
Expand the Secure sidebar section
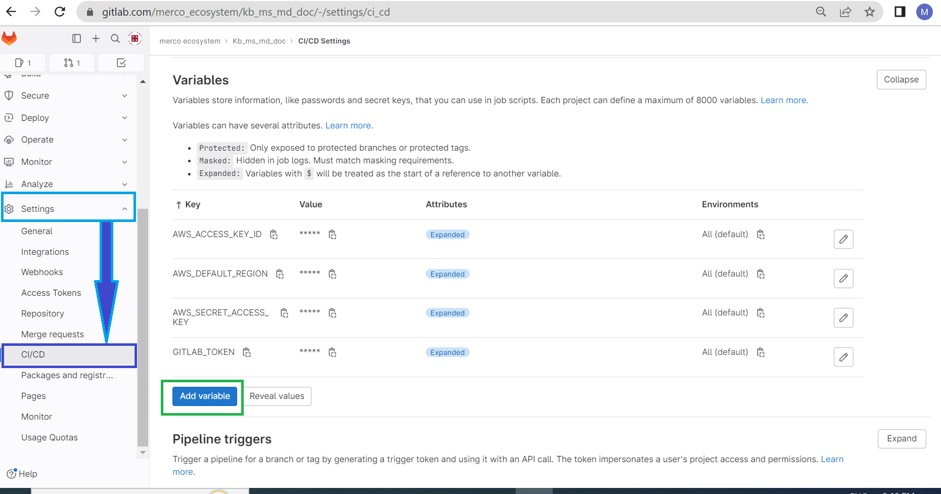click(68, 96)
